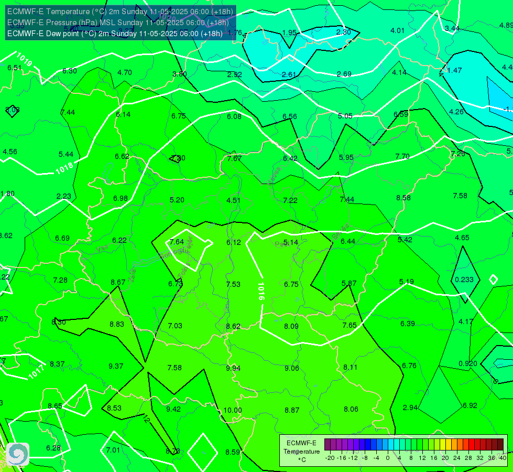Viewport: 513px width, 472px height.
Task: Click the cyan legend swatch just right of 0
Action: click(x=390, y=445)
